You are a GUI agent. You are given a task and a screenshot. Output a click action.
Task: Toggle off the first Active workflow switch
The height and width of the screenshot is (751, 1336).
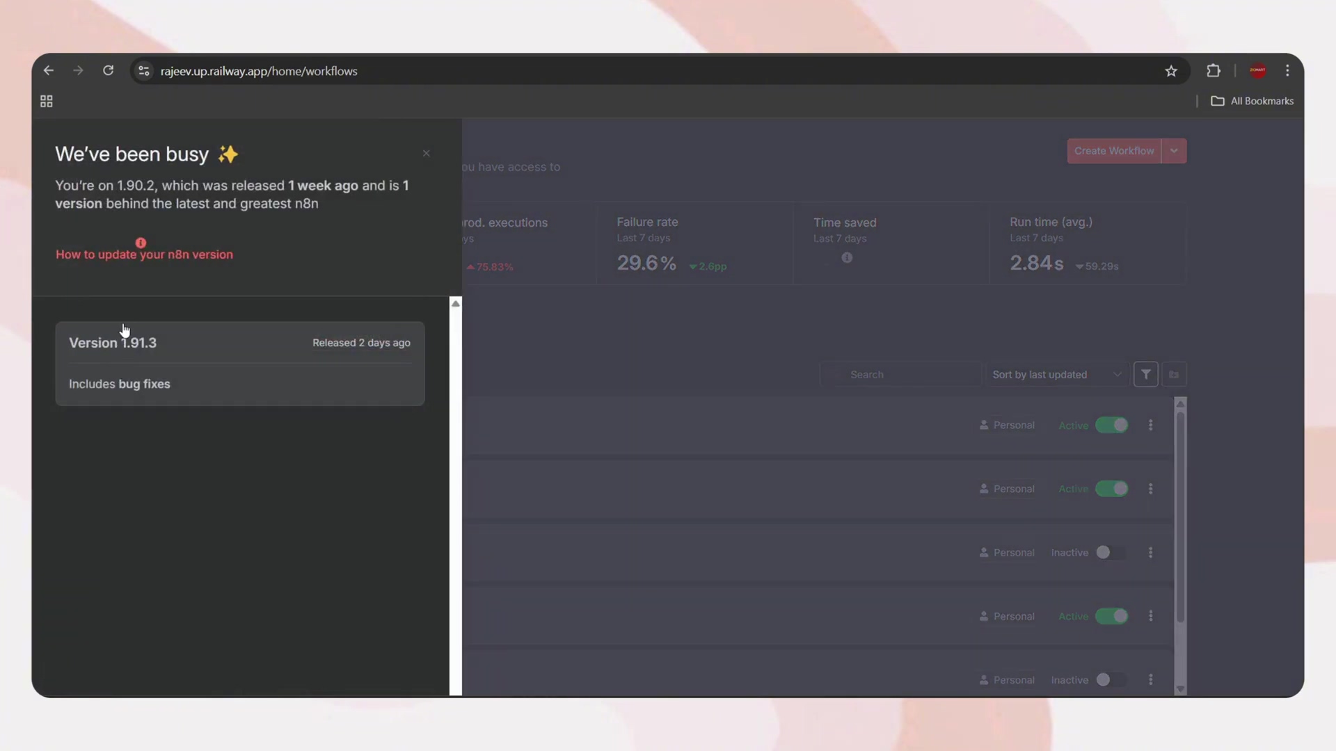[1111, 426]
